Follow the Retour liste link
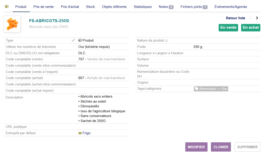 [x=235, y=18]
